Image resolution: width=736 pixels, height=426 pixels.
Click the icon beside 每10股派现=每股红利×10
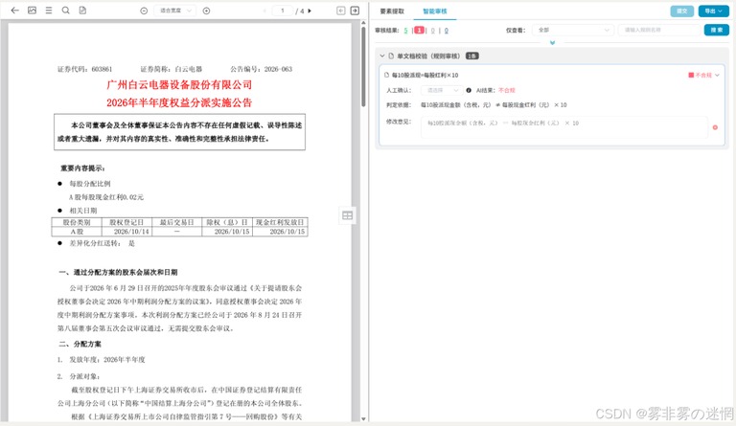pos(387,75)
